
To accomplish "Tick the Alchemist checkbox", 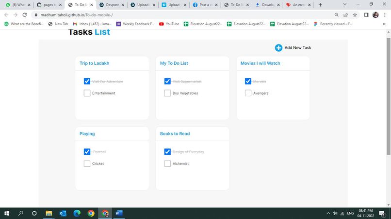I will coord(167,163).
